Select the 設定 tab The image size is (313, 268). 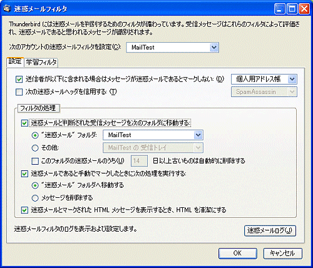[x=15, y=62]
